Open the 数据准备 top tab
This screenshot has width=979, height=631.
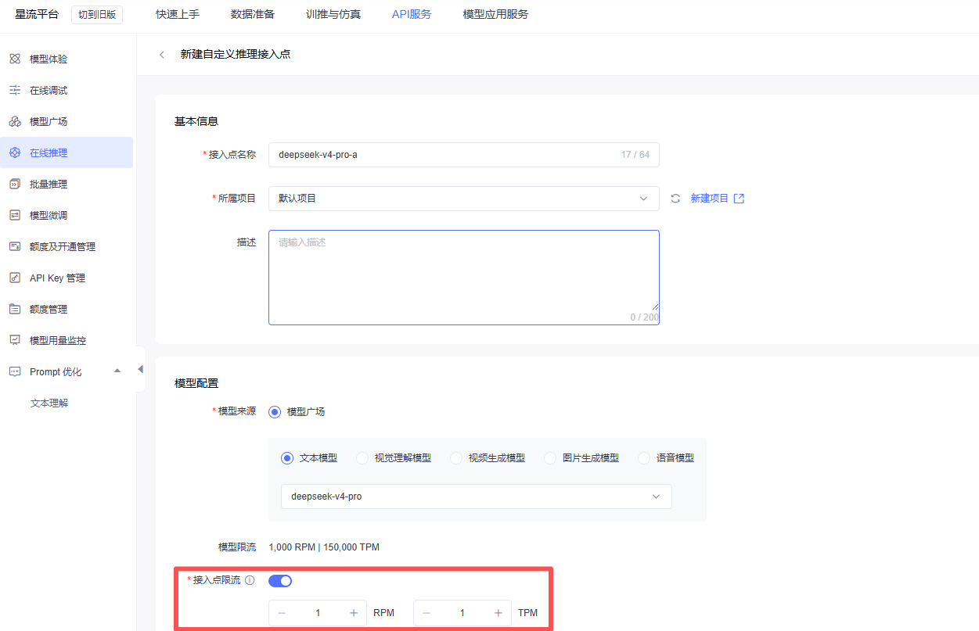(x=253, y=14)
